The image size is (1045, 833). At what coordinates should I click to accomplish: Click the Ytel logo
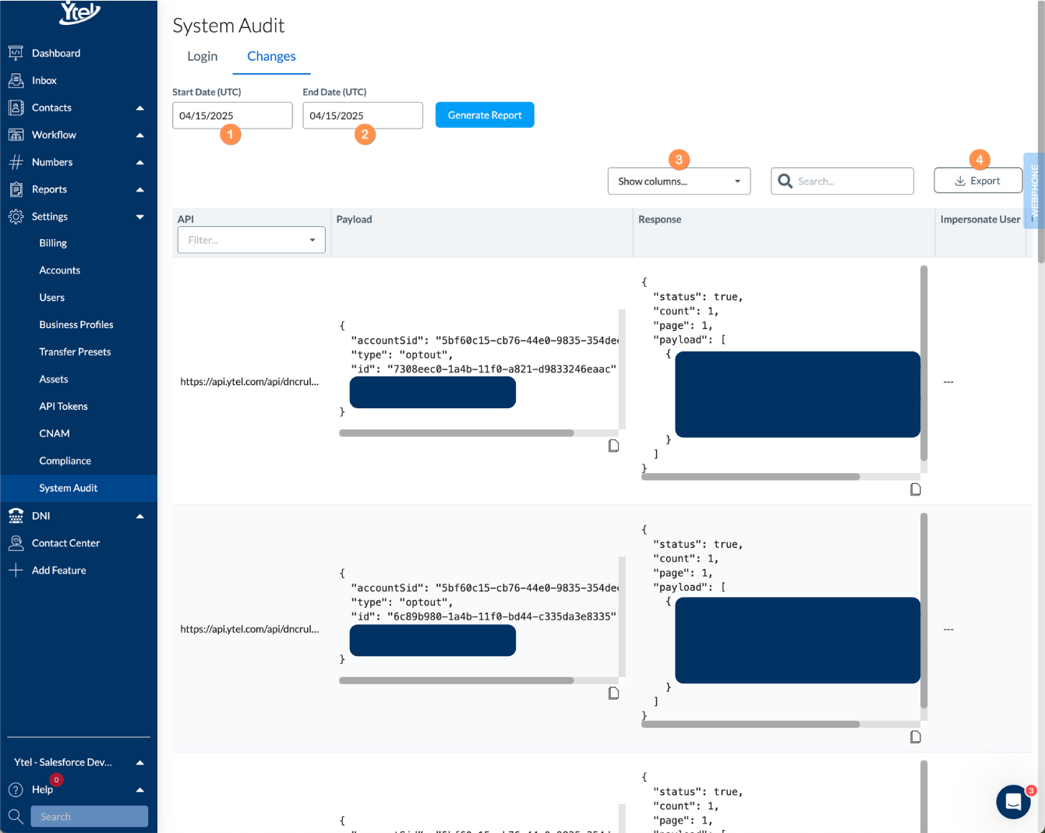point(79,12)
